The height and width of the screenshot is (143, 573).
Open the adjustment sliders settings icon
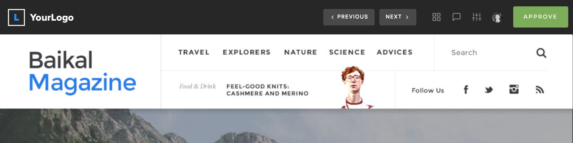point(477,17)
